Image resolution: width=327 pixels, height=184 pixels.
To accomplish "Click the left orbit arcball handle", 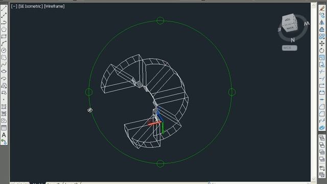I will 89,92.
